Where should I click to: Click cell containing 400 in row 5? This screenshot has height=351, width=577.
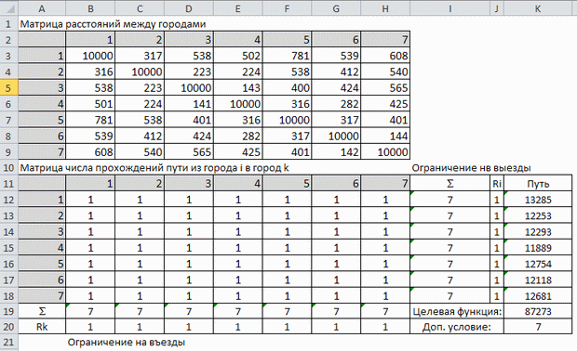point(287,87)
